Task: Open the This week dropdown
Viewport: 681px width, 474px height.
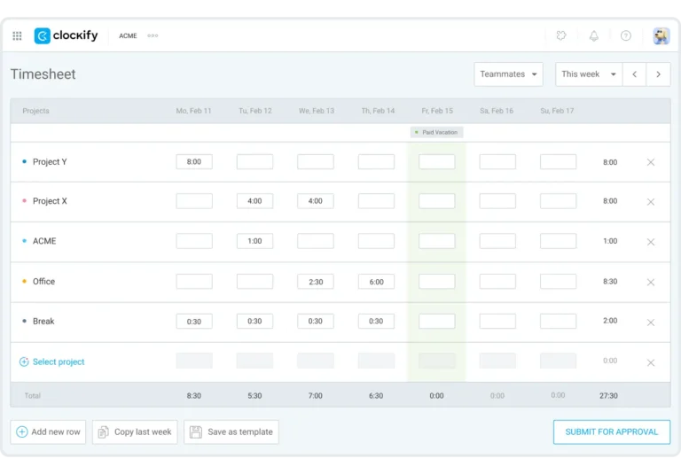Action: (589, 74)
